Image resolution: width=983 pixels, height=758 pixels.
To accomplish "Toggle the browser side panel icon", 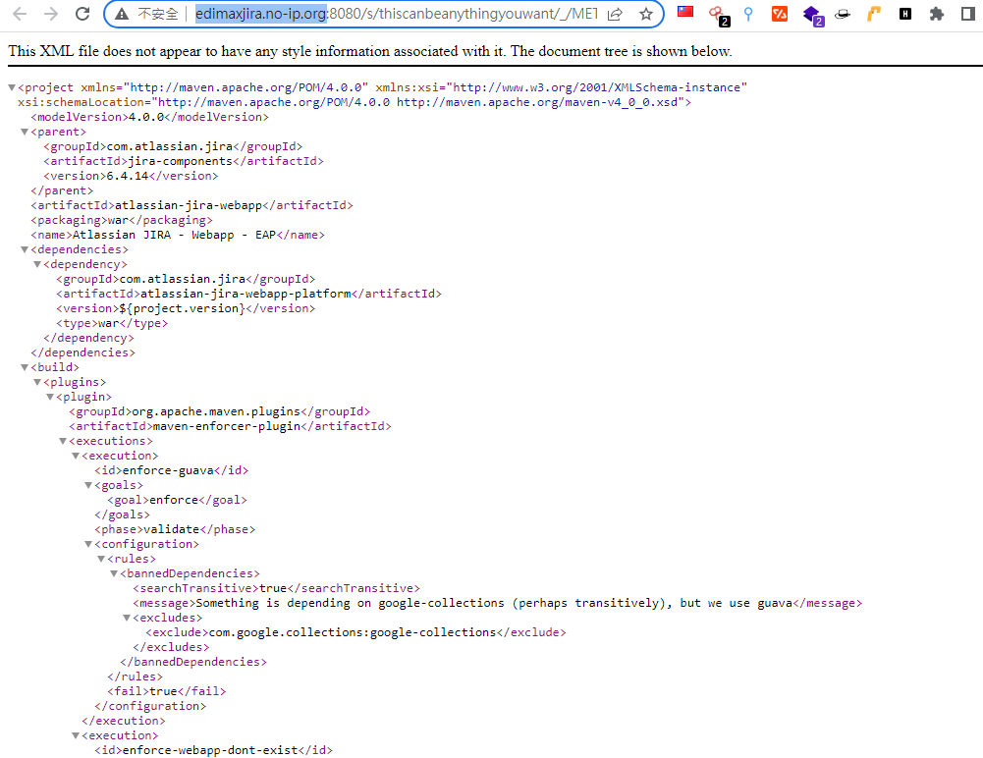I will 968,14.
